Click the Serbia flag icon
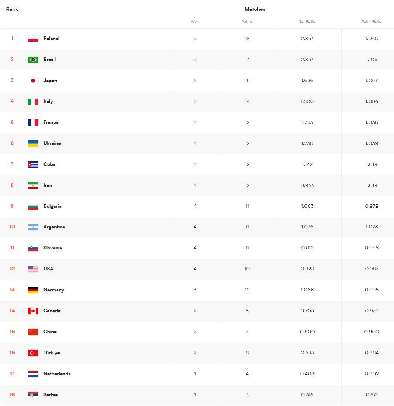Image resolution: width=394 pixels, height=406 pixels. pyautogui.click(x=33, y=395)
